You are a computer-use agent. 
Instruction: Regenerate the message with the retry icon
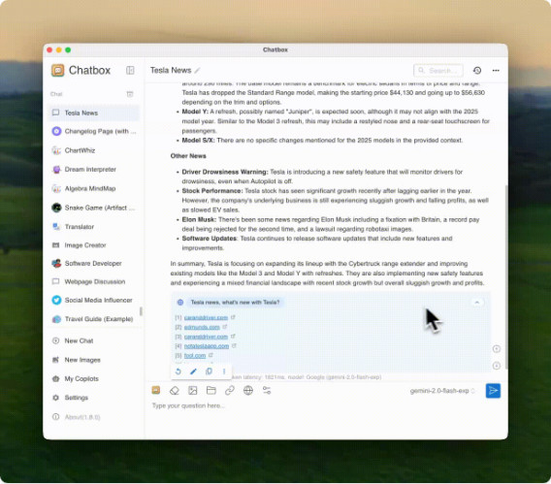tap(178, 371)
